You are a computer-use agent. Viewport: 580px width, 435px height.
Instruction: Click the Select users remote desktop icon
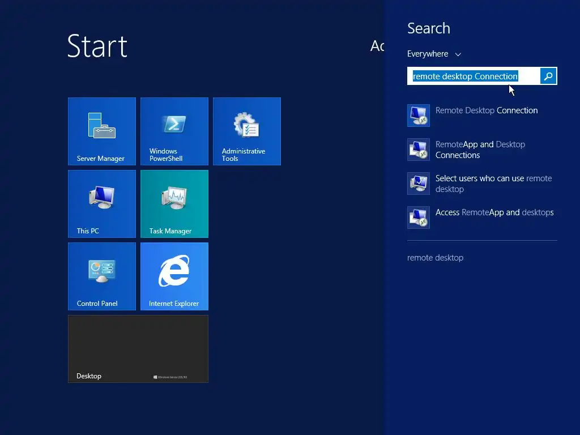(419, 184)
